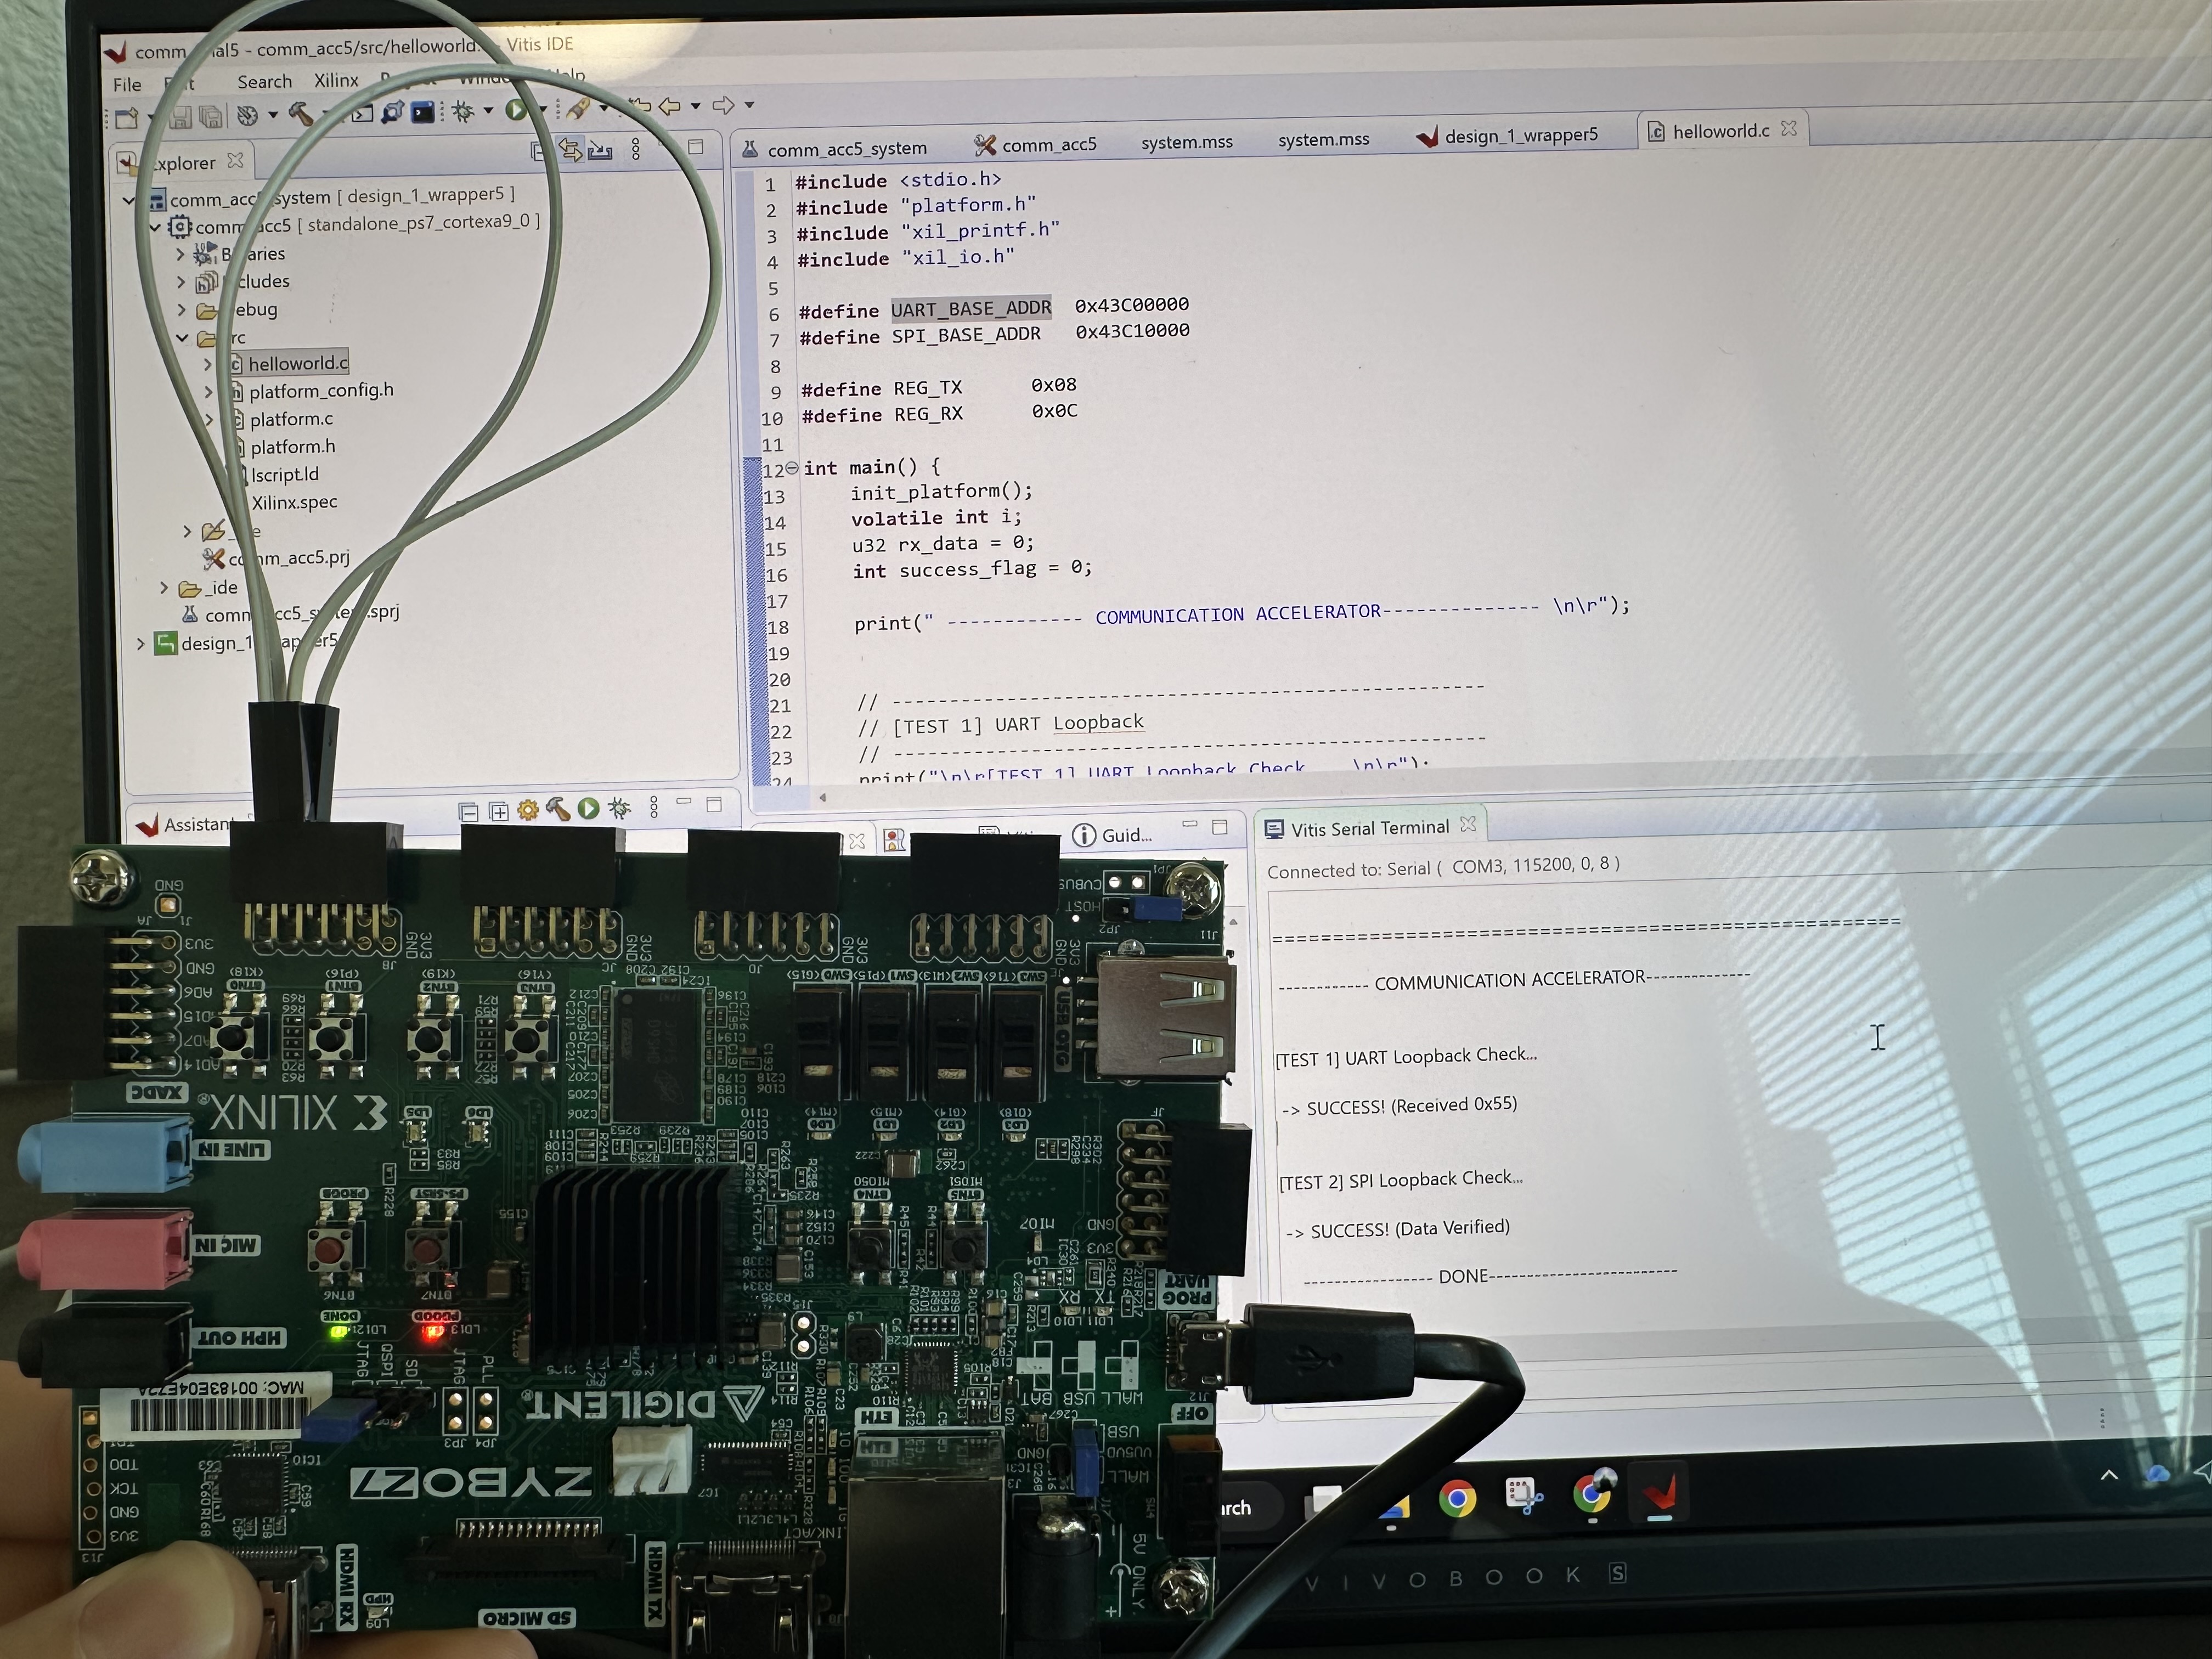The image size is (2212, 1659).
Task: Collapse the src folder in Explorer
Action: [182, 338]
